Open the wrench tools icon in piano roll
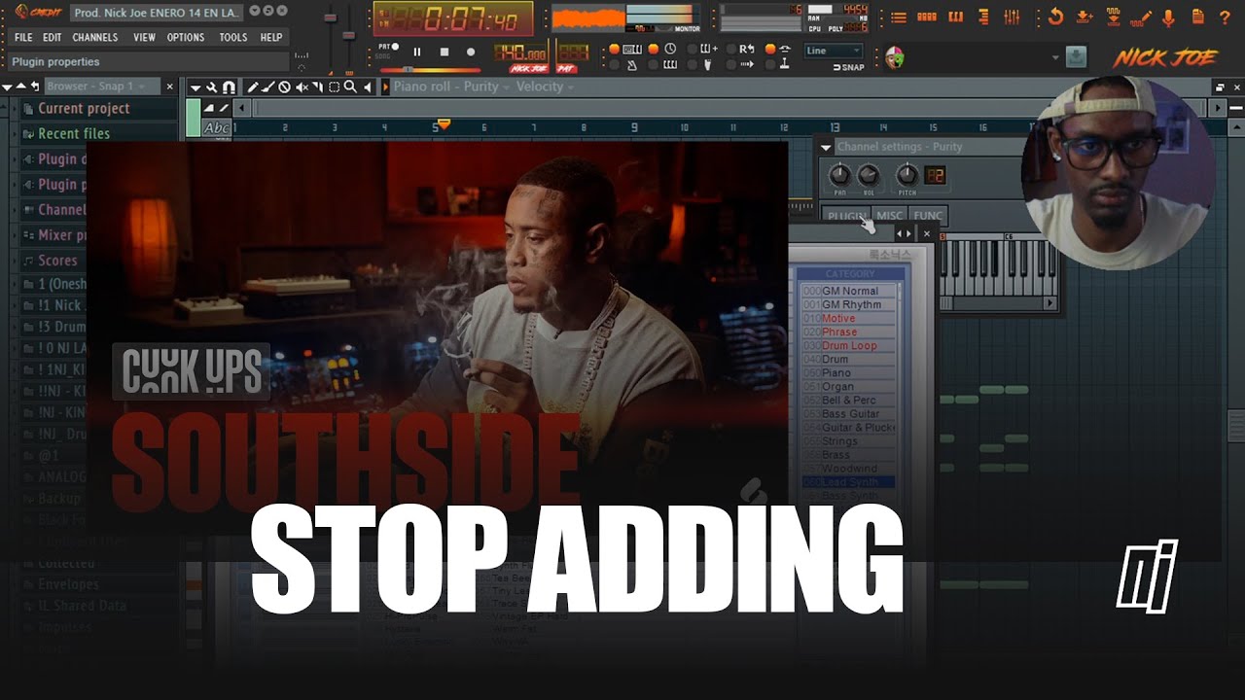1245x700 pixels. coord(211,87)
